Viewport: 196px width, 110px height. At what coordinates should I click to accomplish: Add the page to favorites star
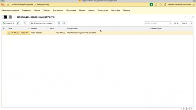(x=15, y=17)
